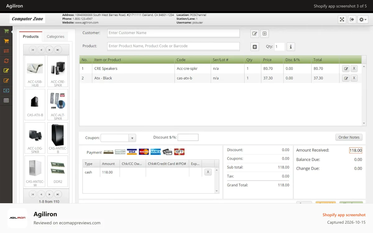This screenshot has width=373, height=233.
Task: Click the Order Notes button
Action: [x=349, y=137]
